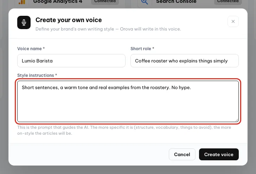Click the Create voice button
256x174 pixels.
219,154
